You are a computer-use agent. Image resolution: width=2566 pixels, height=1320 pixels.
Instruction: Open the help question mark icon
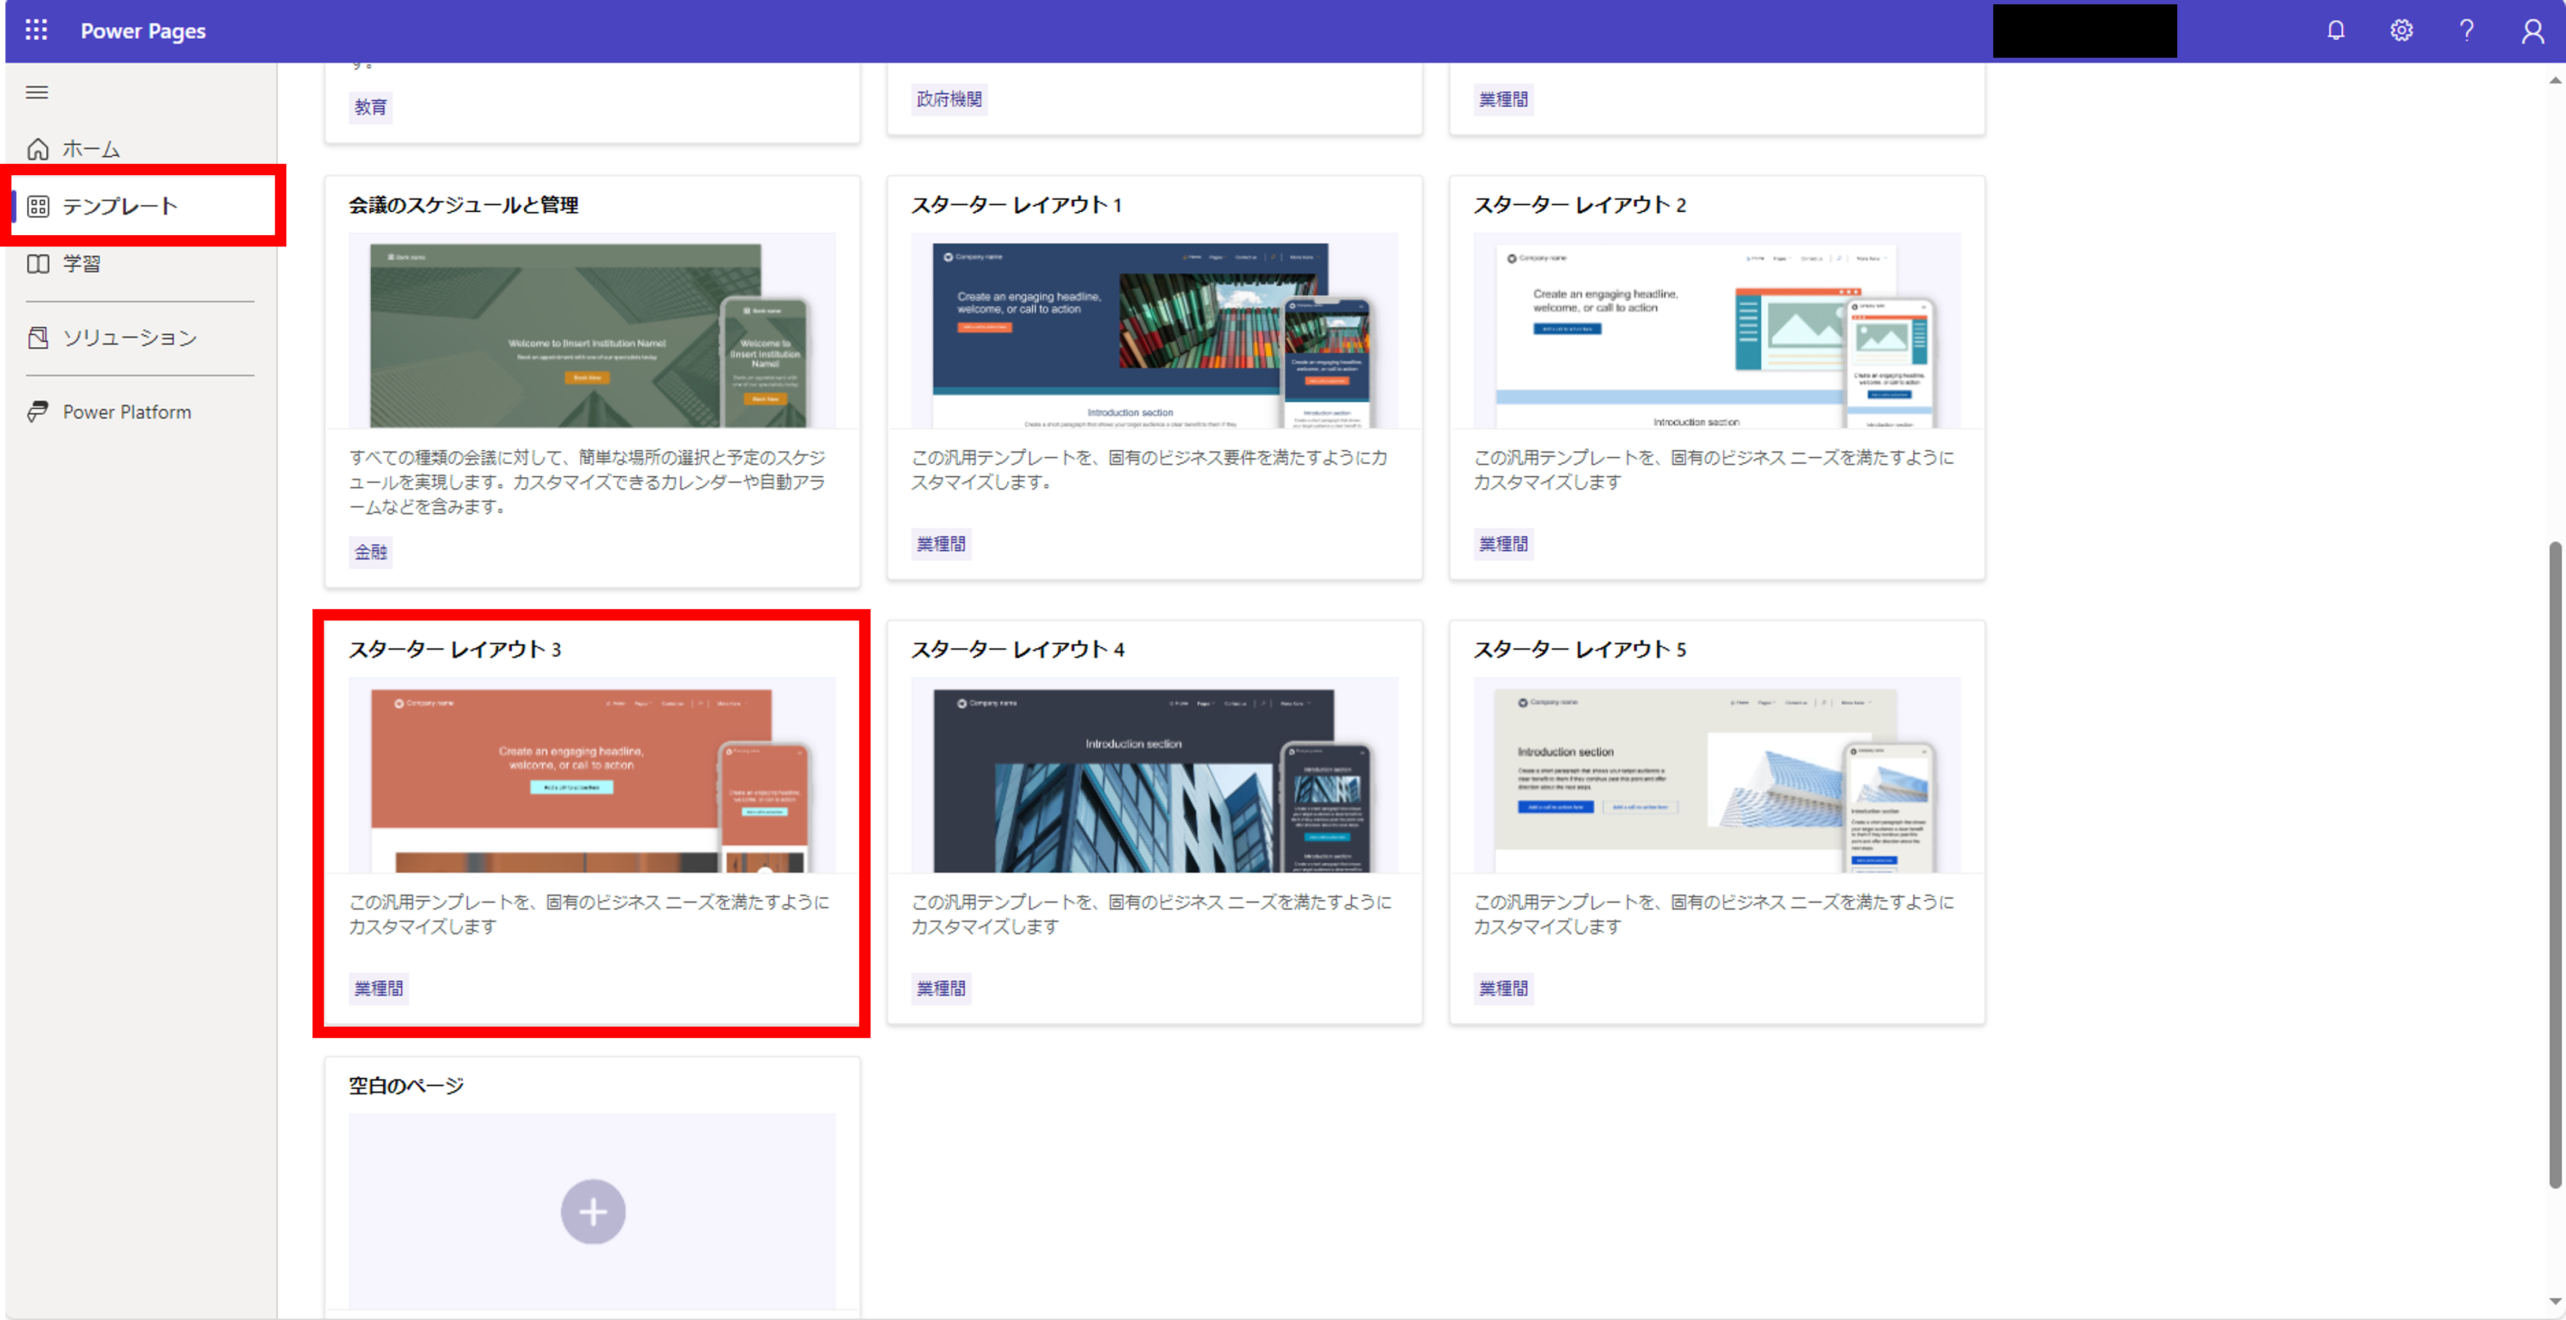click(x=2466, y=31)
